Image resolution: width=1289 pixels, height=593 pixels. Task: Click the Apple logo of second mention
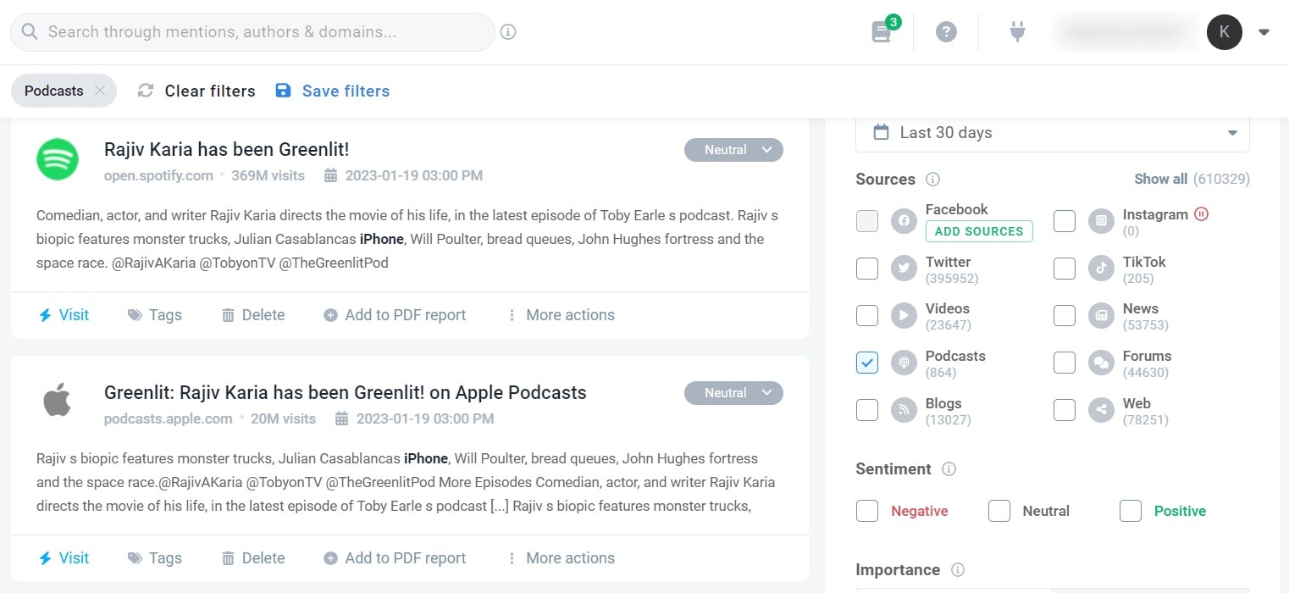point(58,400)
